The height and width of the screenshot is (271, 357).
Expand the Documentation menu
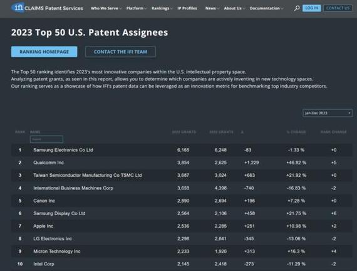(266, 8)
